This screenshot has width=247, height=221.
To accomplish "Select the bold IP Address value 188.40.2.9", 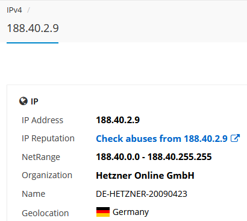I will tap(118, 120).
